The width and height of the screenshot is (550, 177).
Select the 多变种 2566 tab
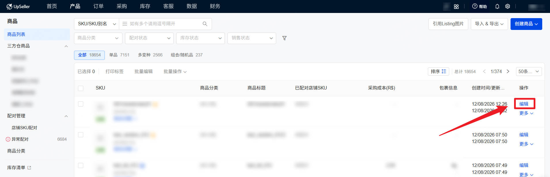[150, 55]
